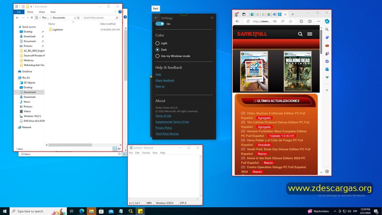Click Rate us link
Screen dimensions: 382x215
click(x=160, y=86)
